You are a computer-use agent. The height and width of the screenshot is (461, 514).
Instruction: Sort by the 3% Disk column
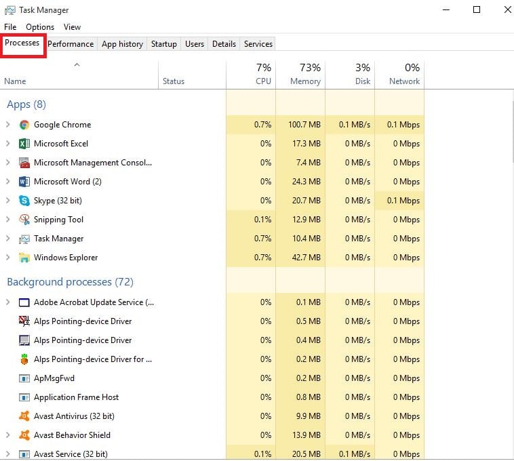click(x=350, y=75)
